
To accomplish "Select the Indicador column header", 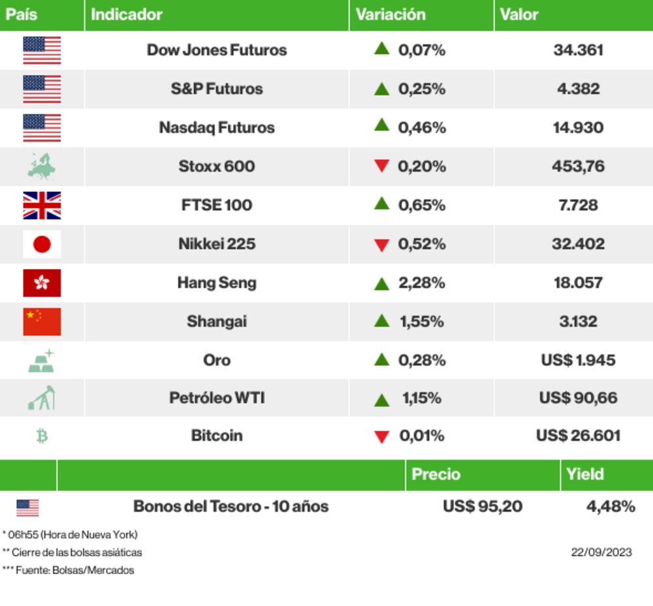I will [127, 14].
